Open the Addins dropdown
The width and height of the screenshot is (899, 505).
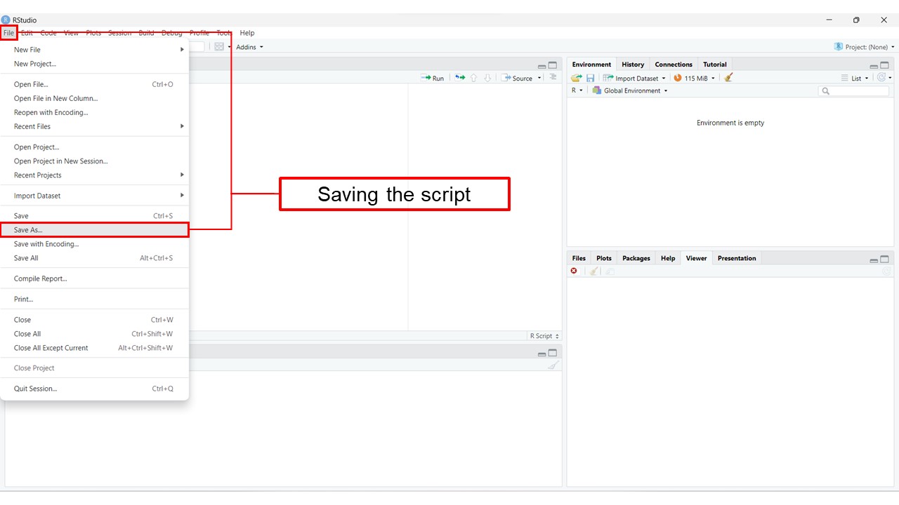pyautogui.click(x=249, y=47)
